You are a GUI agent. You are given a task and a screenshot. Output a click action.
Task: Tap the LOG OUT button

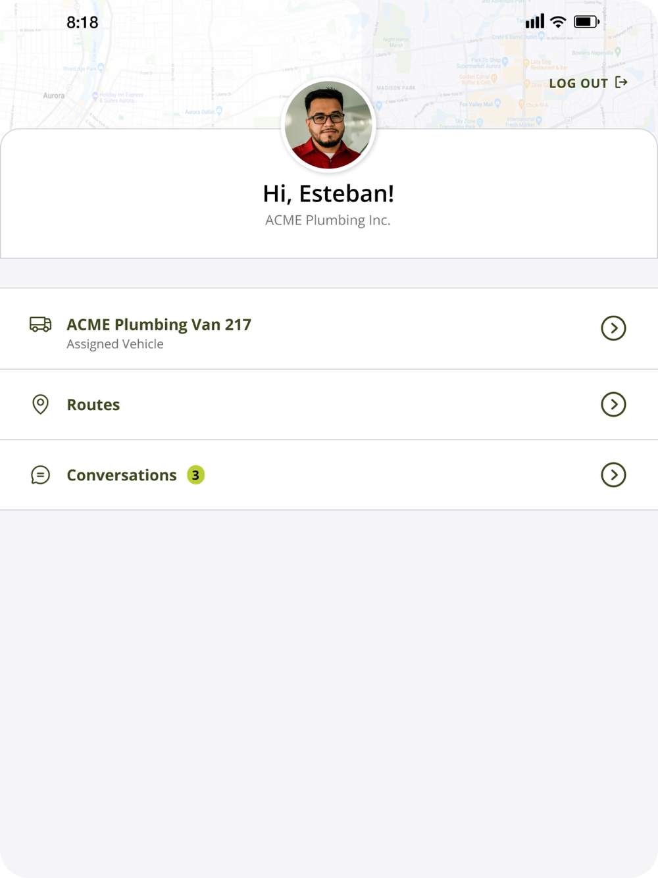click(588, 83)
